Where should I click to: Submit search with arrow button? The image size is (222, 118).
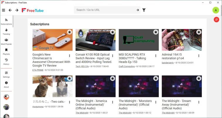[x=138, y=10]
